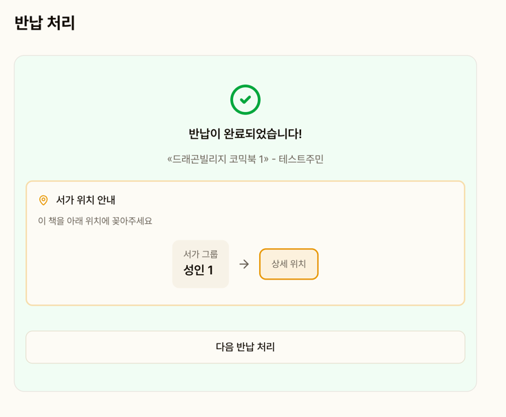Click the orange location pin icon
This screenshot has height=417, width=506.
point(43,200)
